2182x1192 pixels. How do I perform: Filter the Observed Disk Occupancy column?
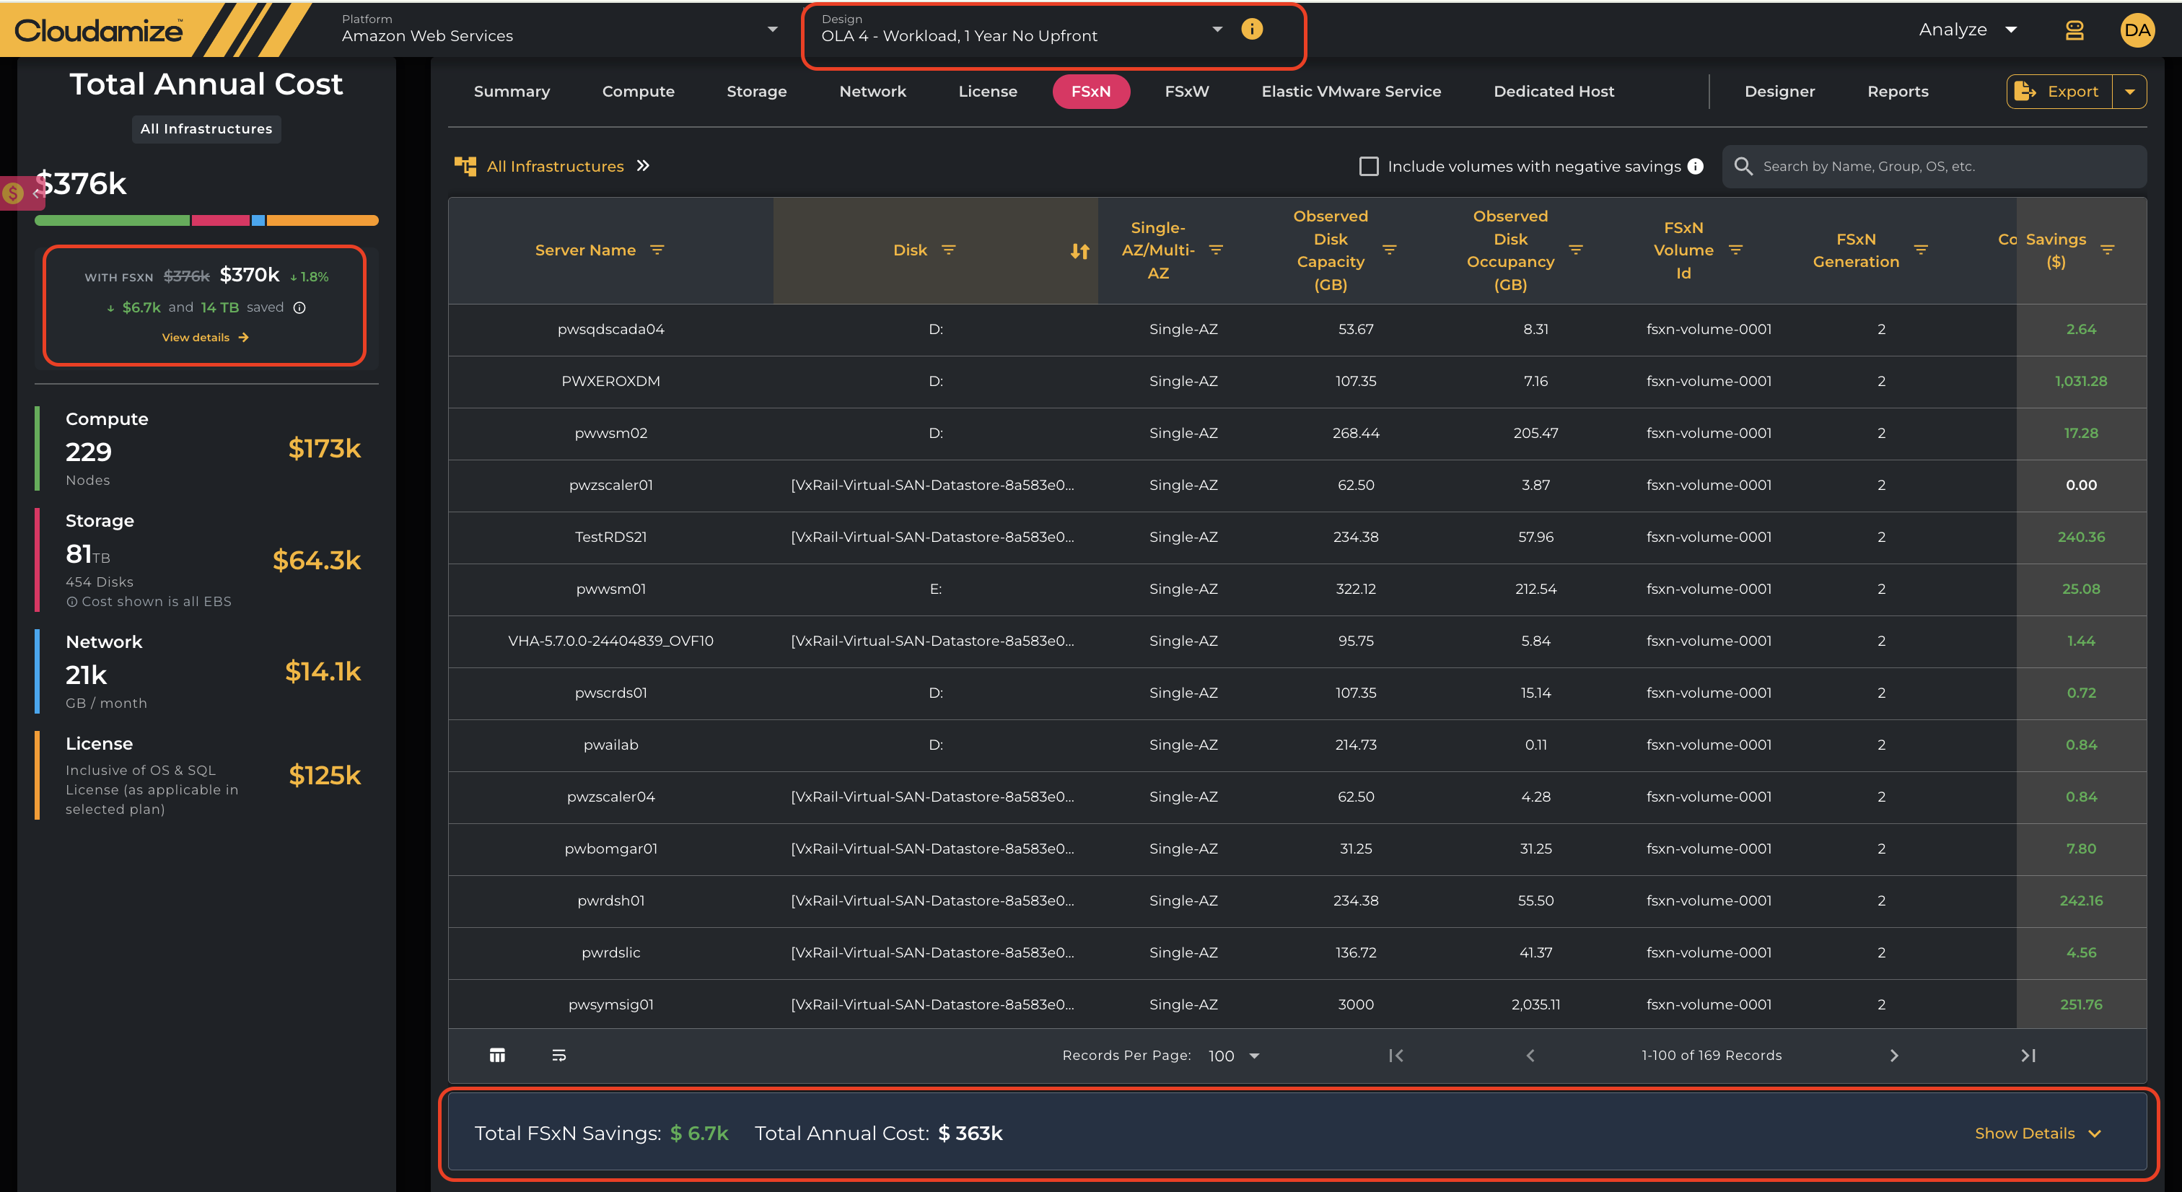pyautogui.click(x=1575, y=250)
